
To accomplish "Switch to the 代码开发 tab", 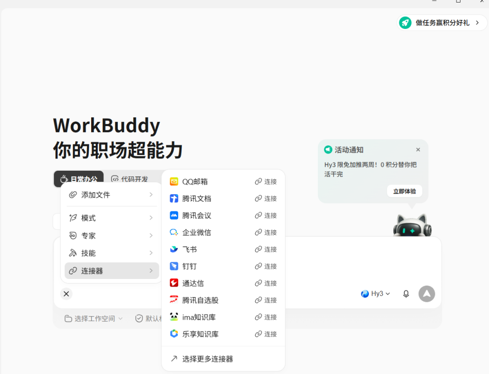I will (x=129, y=179).
